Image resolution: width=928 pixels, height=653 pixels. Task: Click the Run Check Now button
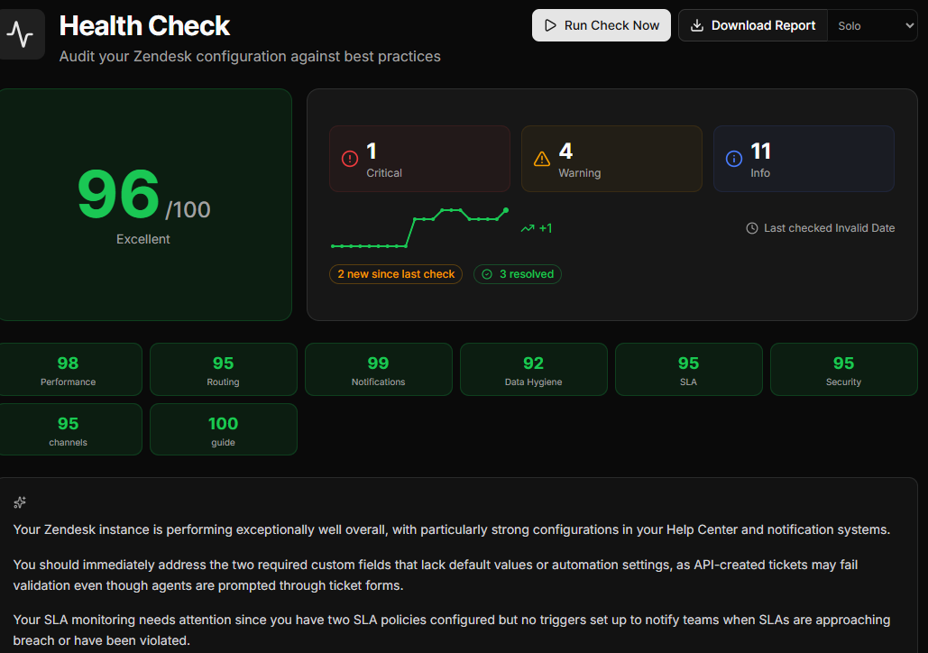[x=601, y=25]
